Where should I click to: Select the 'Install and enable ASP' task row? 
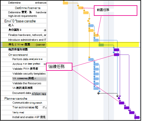(24, 117)
